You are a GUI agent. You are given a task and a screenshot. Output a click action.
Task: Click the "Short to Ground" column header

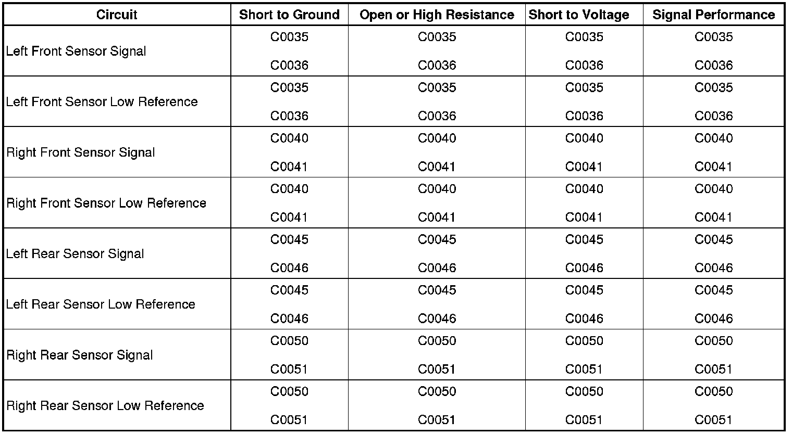tap(289, 15)
